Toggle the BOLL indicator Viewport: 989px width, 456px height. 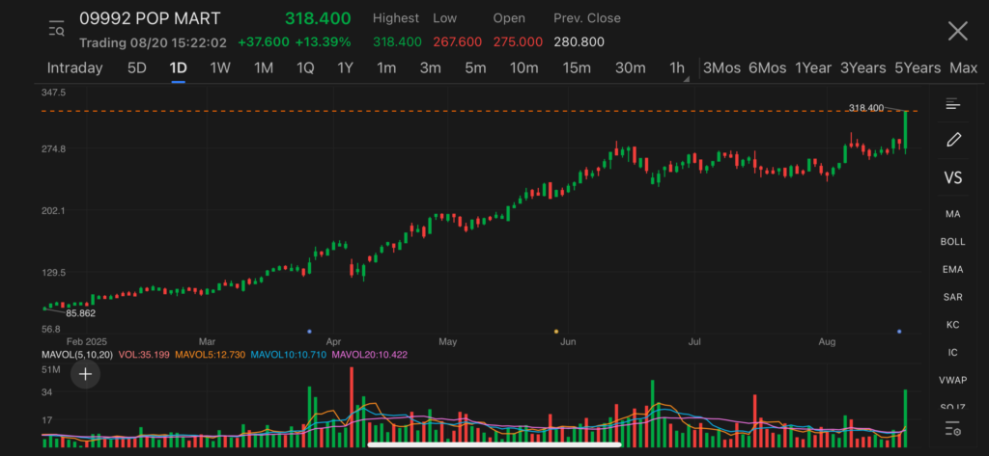(952, 242)
